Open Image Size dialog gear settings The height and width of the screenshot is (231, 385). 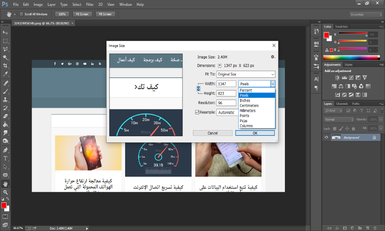[273, 57]
